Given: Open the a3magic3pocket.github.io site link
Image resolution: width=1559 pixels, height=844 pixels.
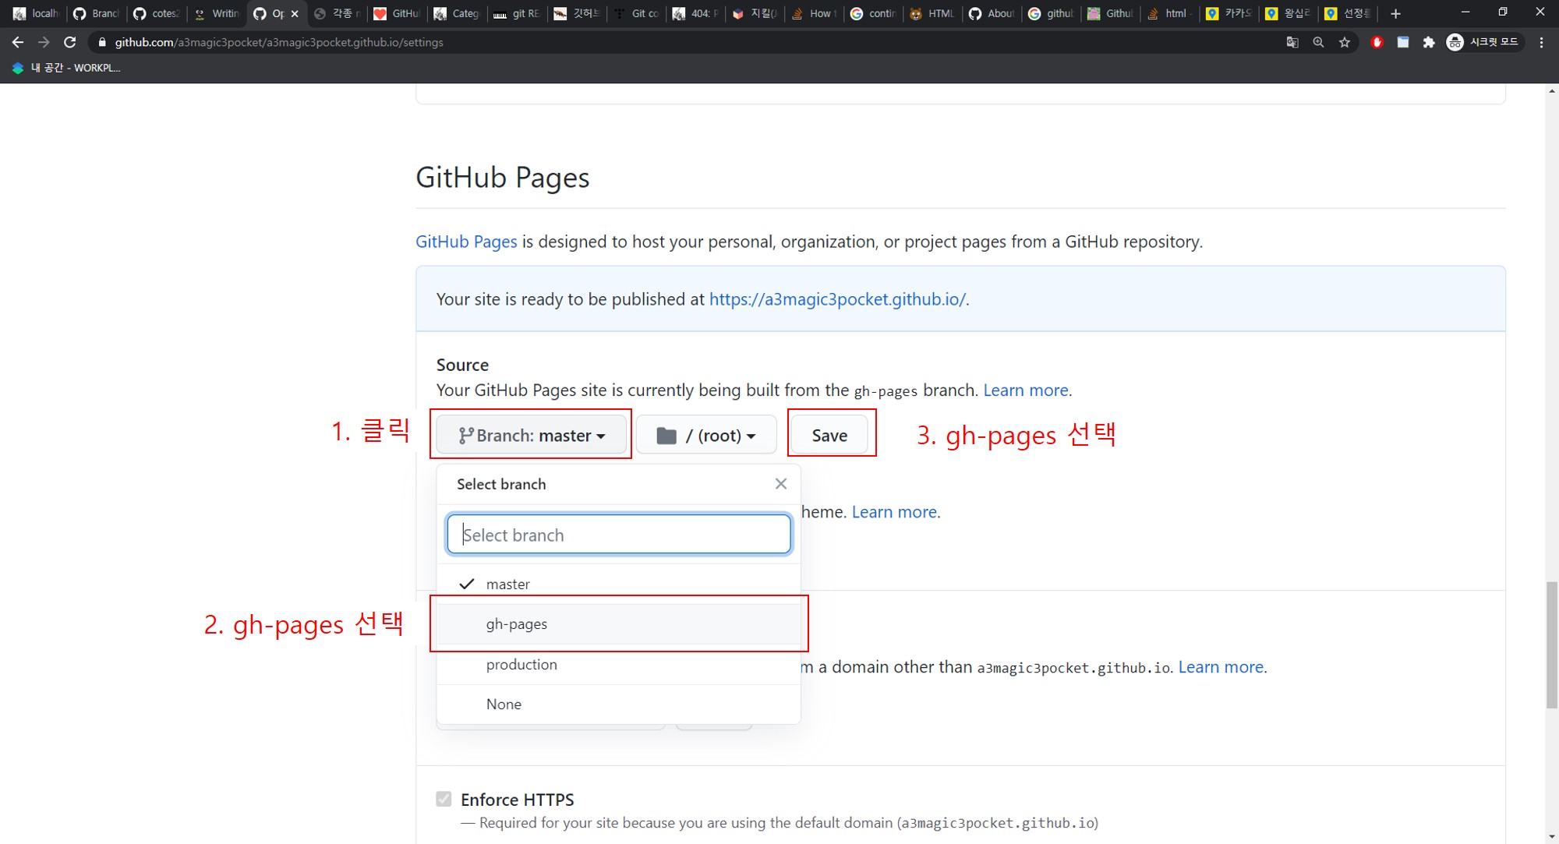Looking at the screenshot, I should point(837,299).
